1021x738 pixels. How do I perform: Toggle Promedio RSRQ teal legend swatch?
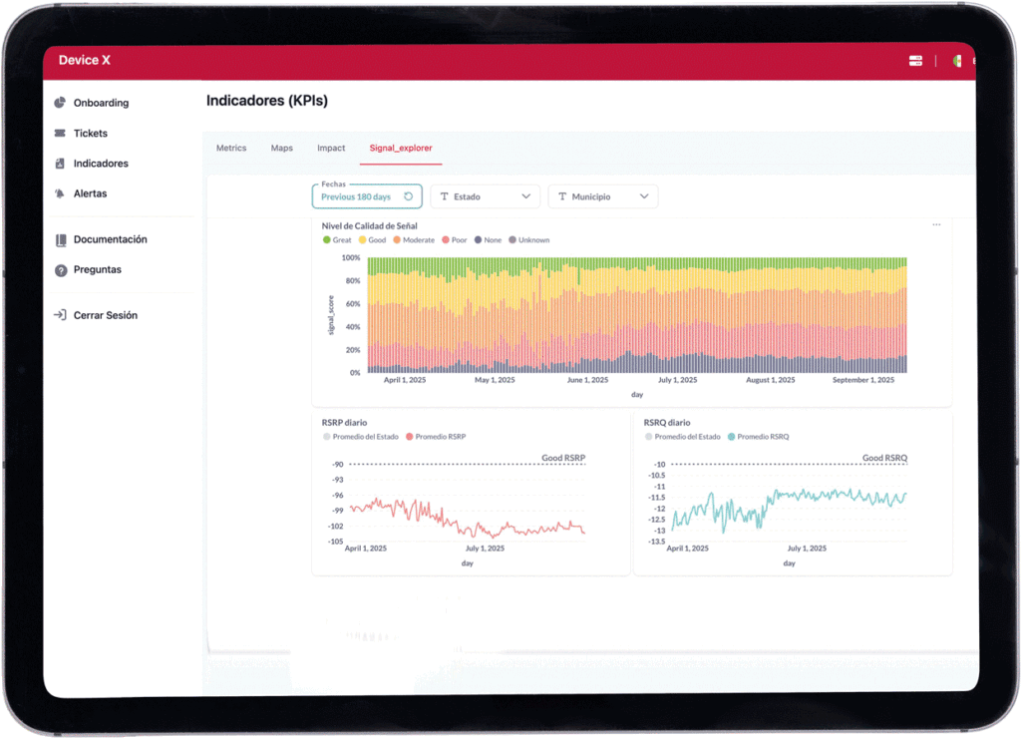click(732, 437)
